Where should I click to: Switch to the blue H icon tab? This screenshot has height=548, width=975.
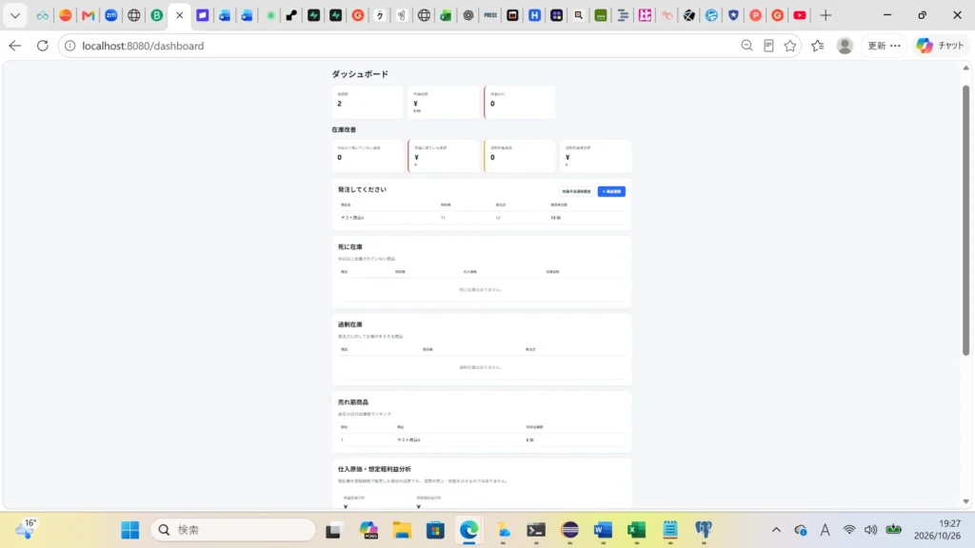pos(535,15)
